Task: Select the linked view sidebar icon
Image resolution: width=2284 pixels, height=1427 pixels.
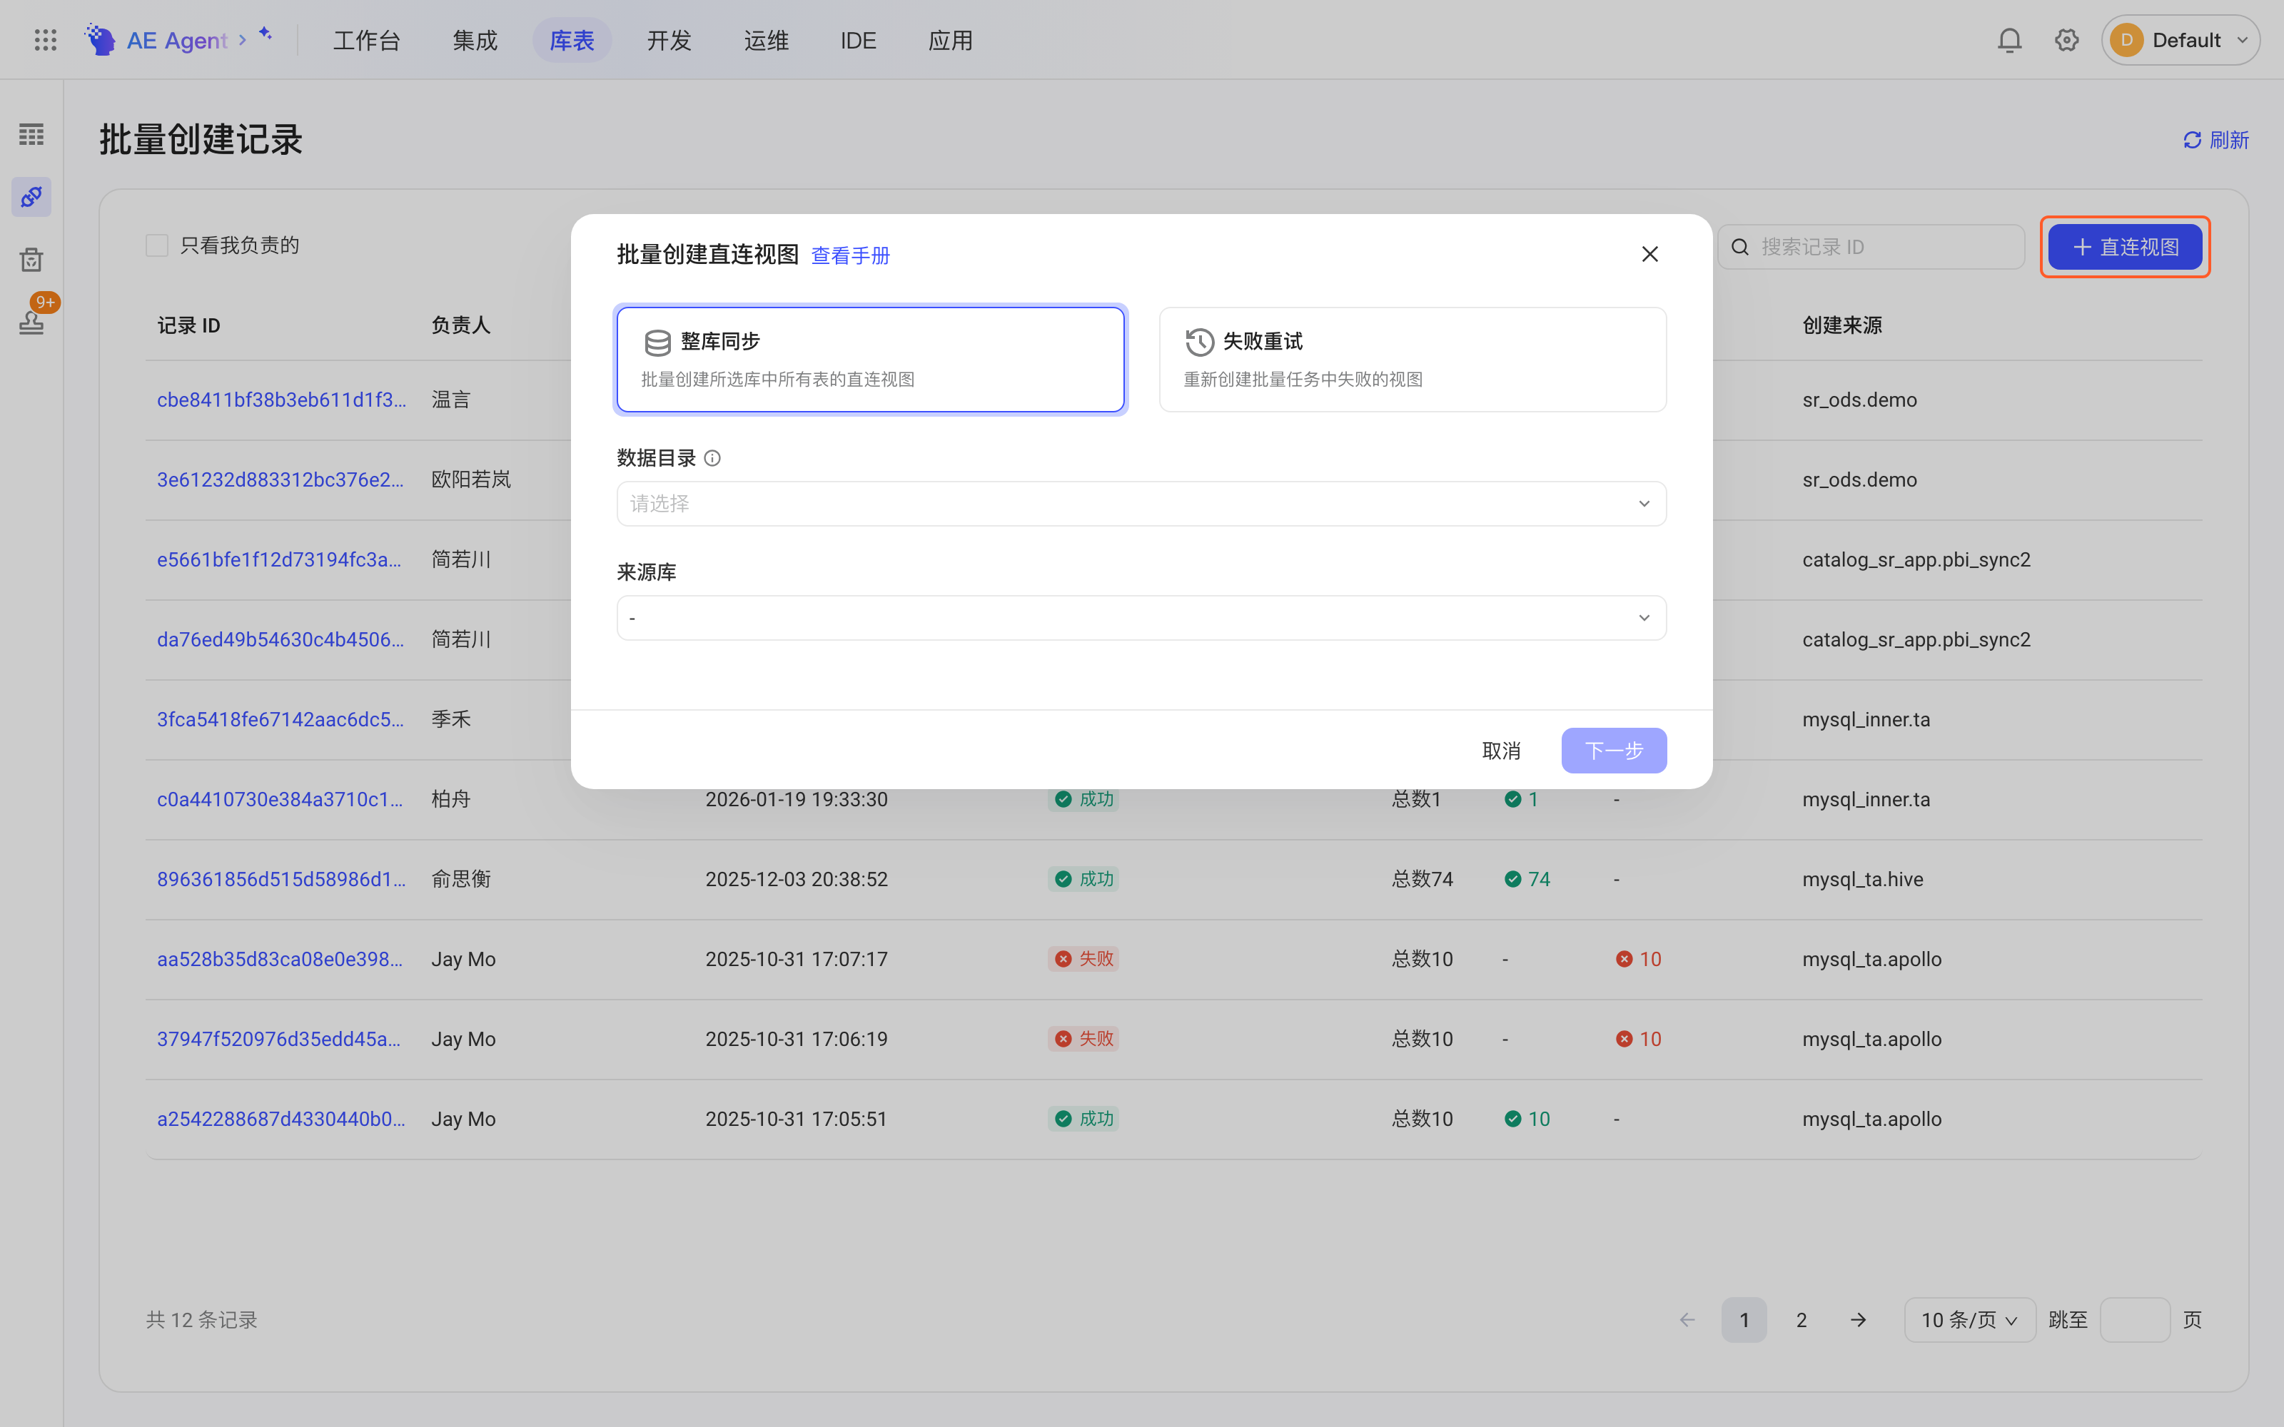Action: (x=31, y=197)
